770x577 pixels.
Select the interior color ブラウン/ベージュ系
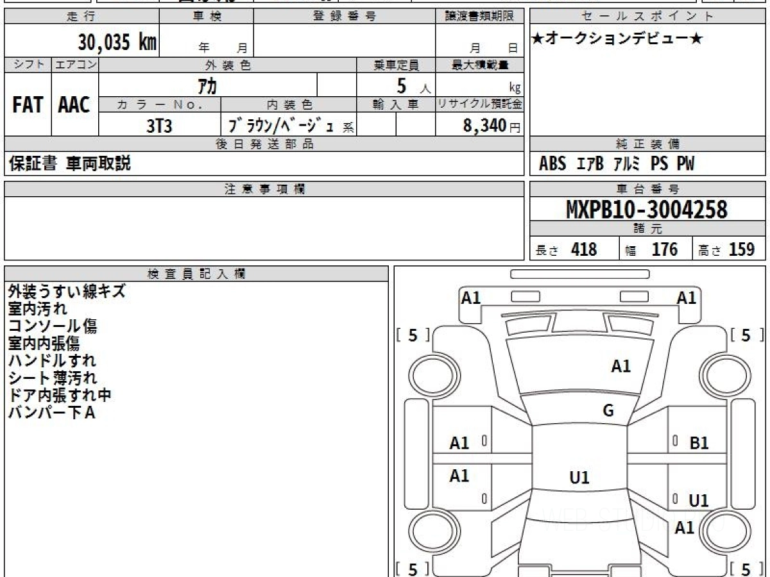[x=290, y=126]
